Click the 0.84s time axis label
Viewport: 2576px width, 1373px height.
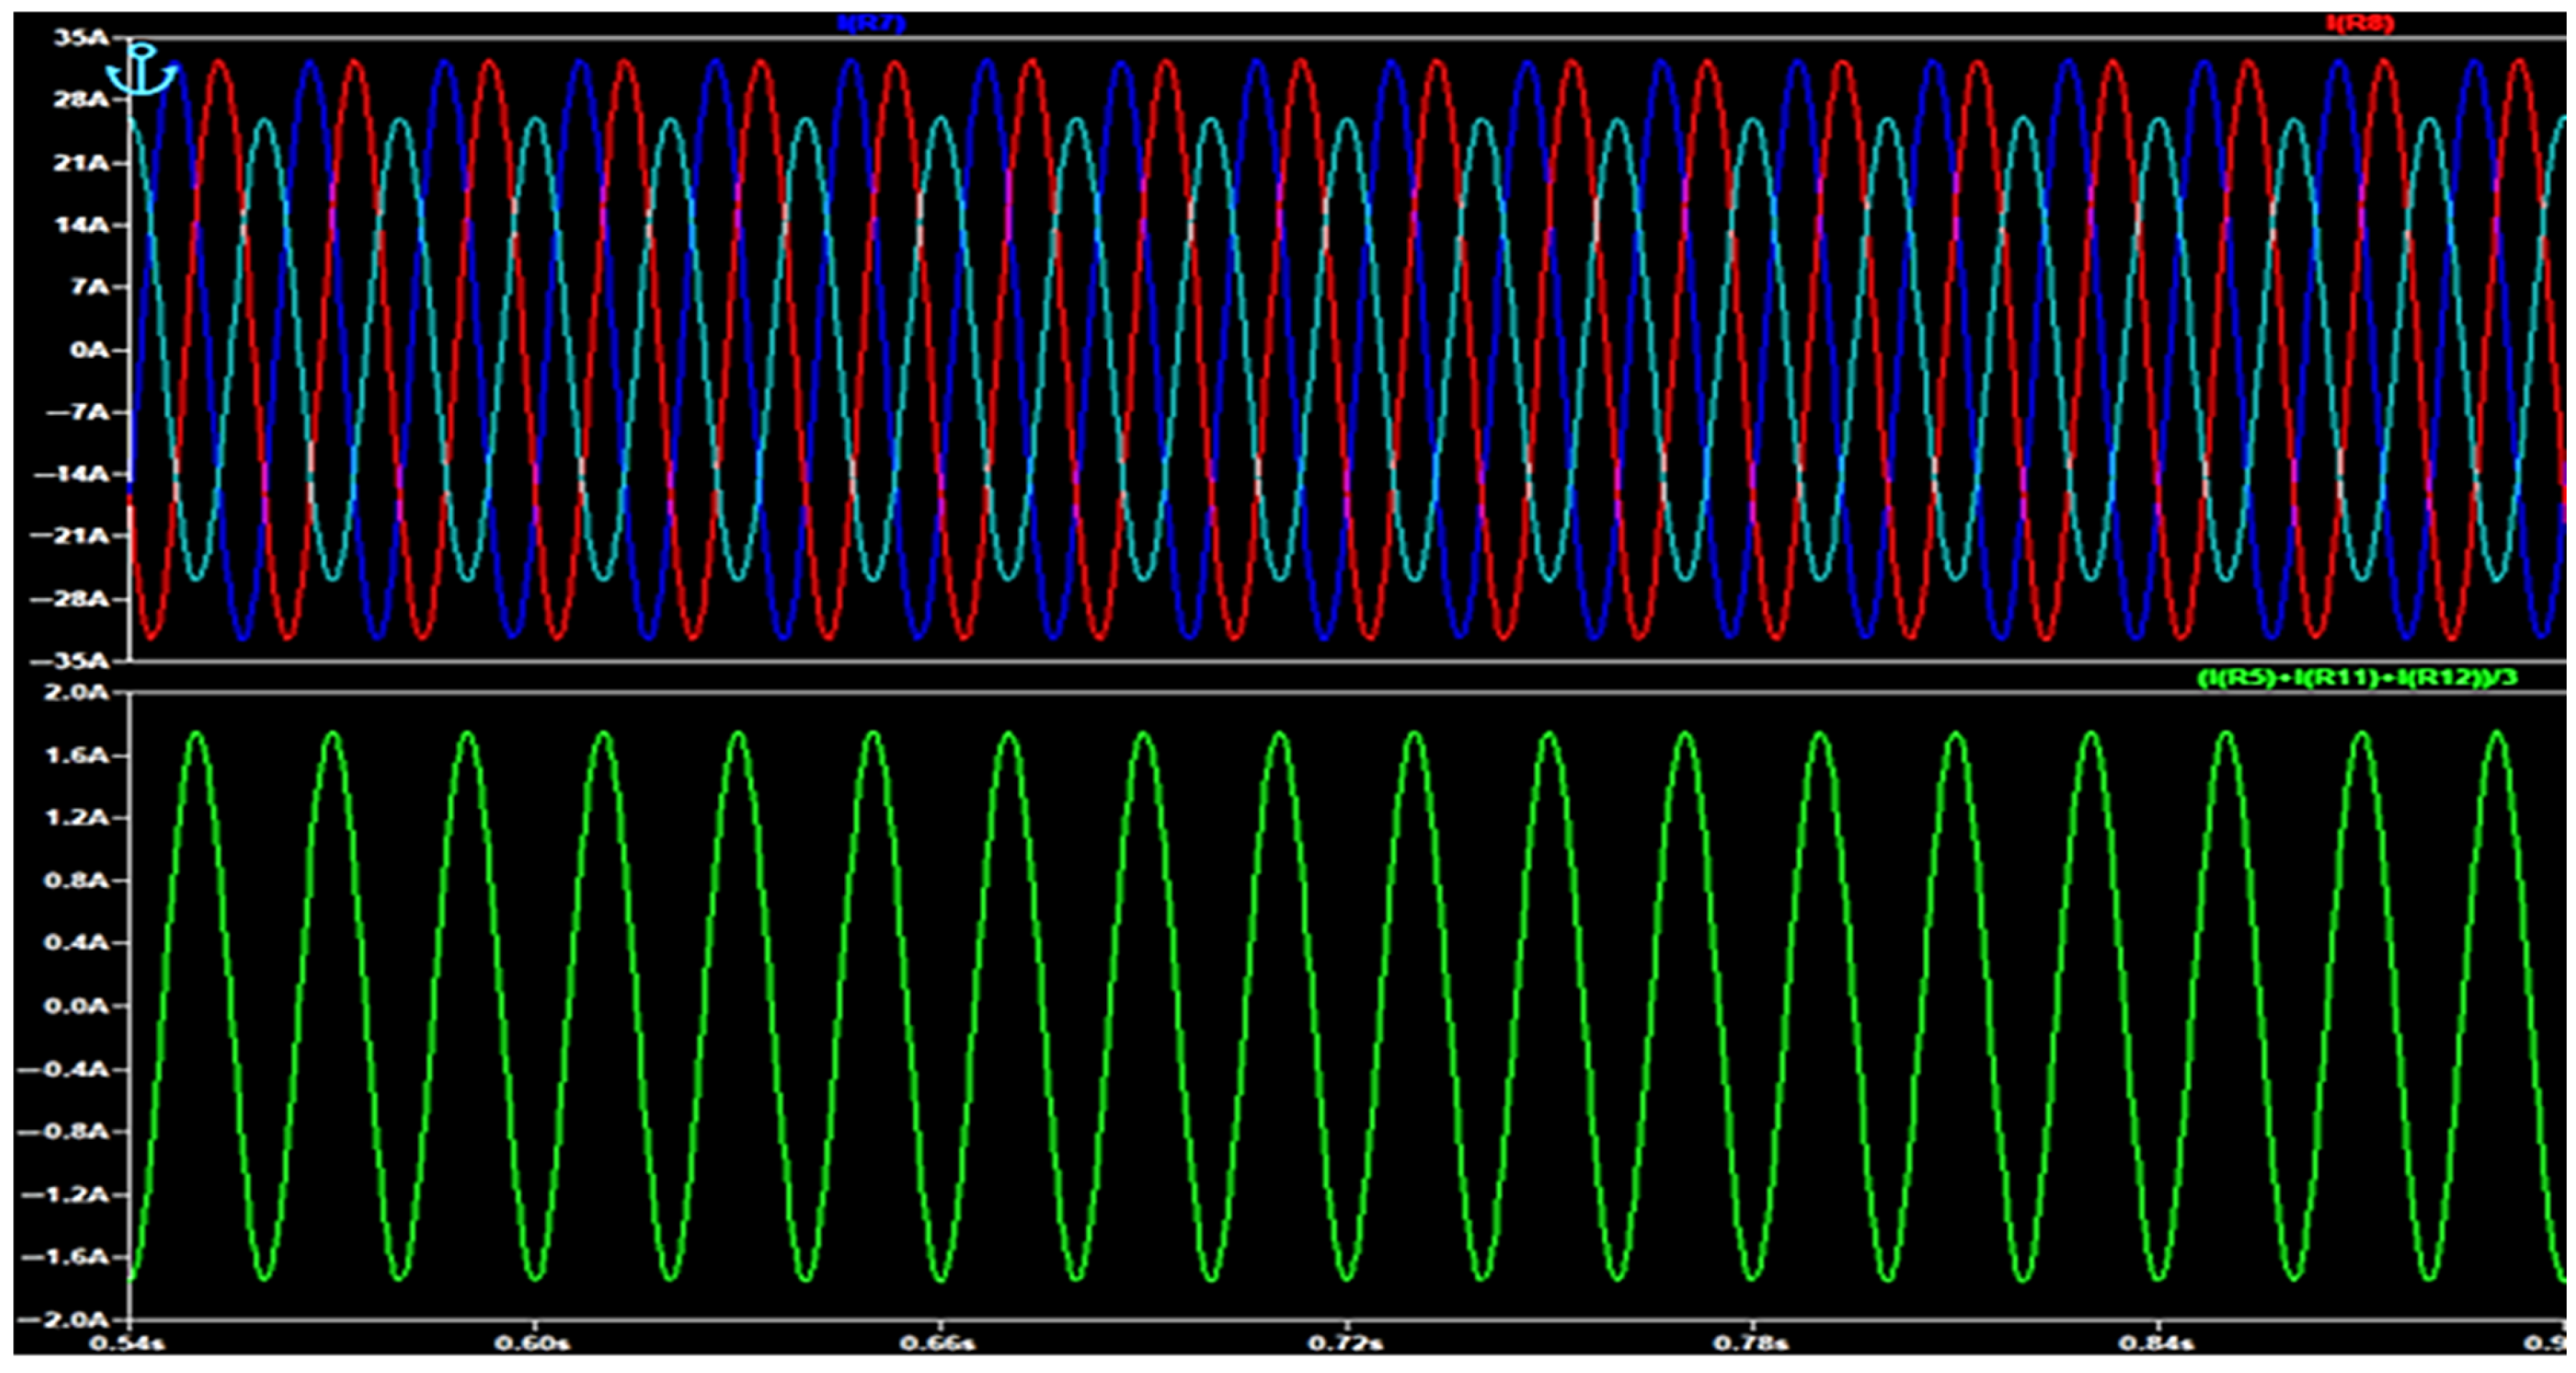click(x=2156, y=1343)
